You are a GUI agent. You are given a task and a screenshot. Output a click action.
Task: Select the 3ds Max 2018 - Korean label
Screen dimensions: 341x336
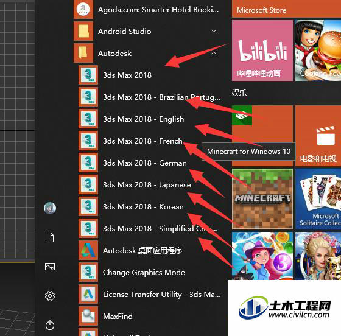point(143,207)
